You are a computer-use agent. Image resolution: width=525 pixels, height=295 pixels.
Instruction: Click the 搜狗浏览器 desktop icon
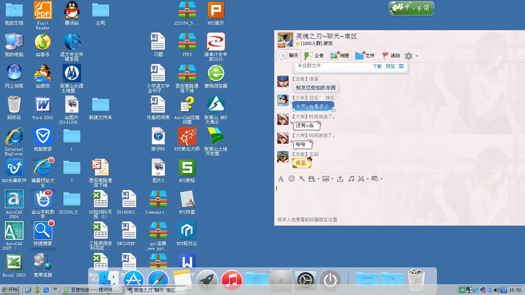(x=216, y=76)
